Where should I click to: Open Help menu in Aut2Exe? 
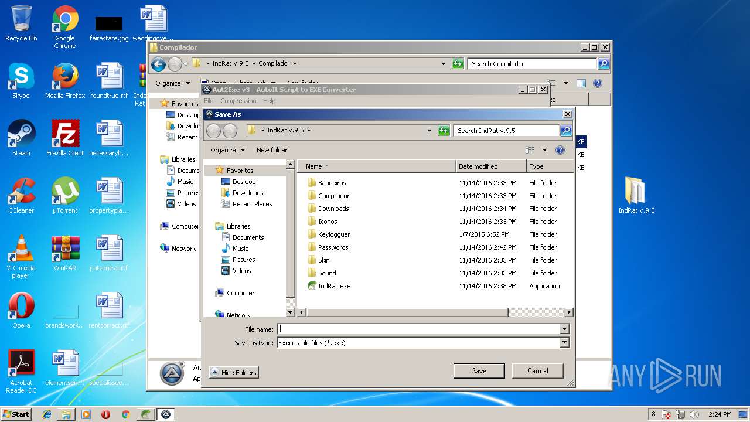269,101
